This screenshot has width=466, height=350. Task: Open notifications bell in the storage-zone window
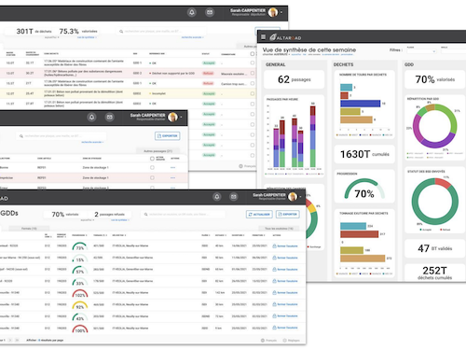tap(91, 118)
